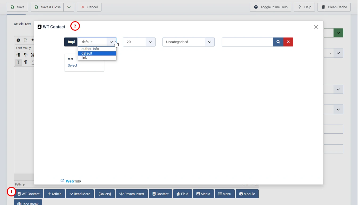The width and height of the screenshot is (358, 205).
Task: Set left-to-right text direction icon
Action: pos(18,55)
